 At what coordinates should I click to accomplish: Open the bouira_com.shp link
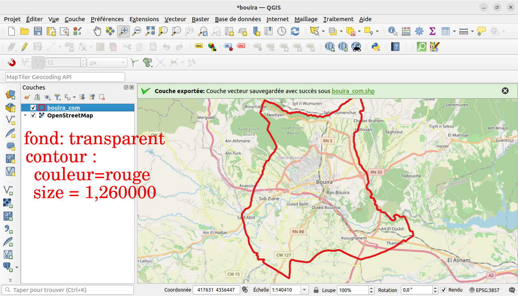click(353, 91)
